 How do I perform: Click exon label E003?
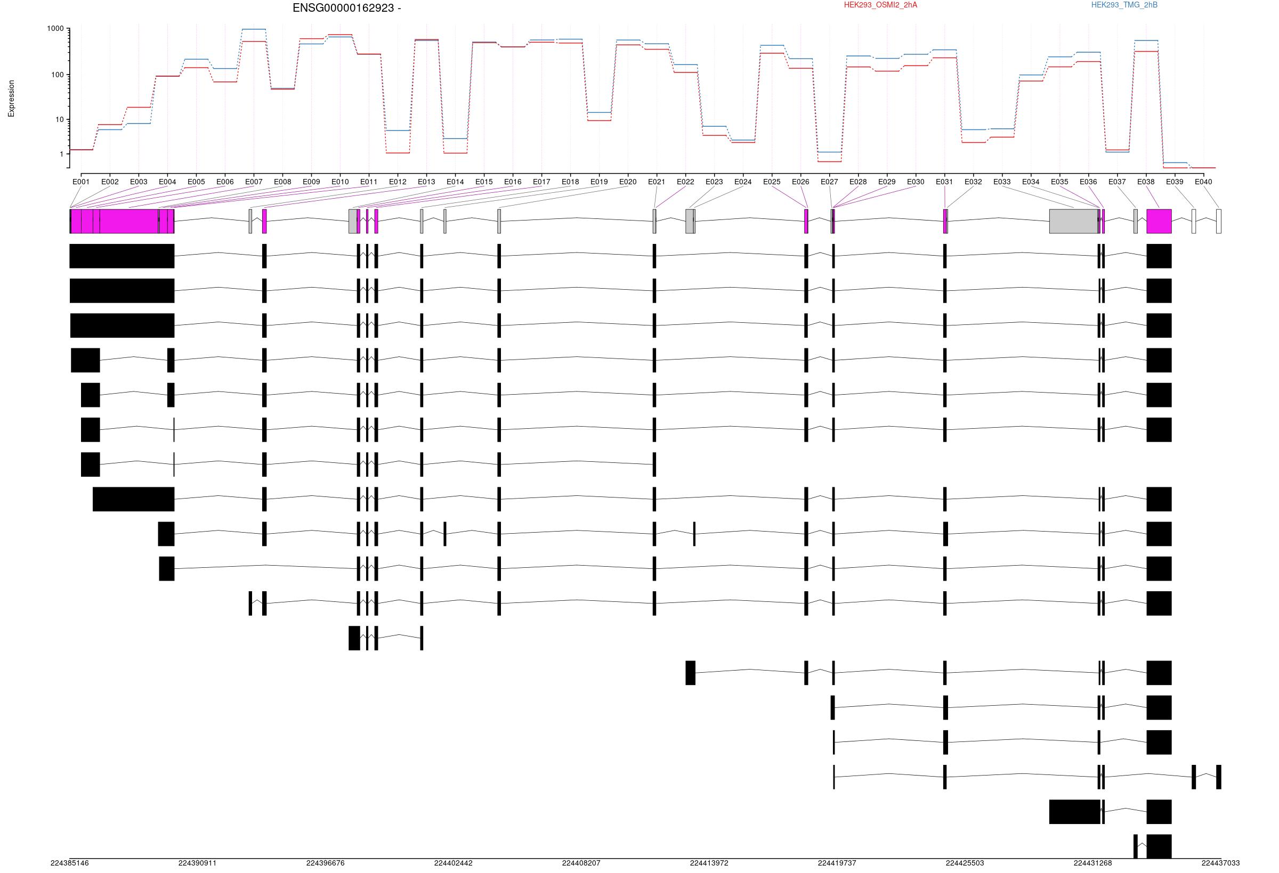click(x=139, y=182)
